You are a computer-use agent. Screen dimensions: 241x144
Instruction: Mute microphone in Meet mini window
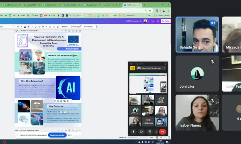pos(133,132)
